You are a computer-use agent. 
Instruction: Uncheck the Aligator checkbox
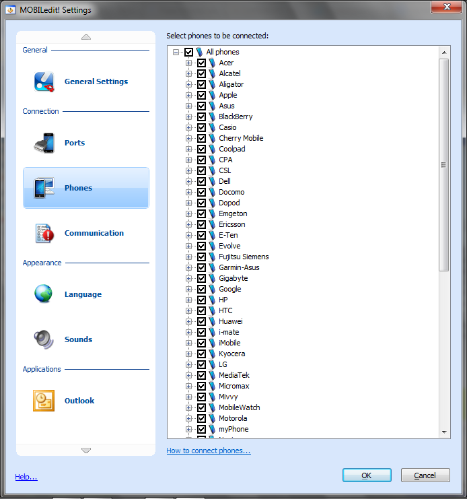[202, 84]
